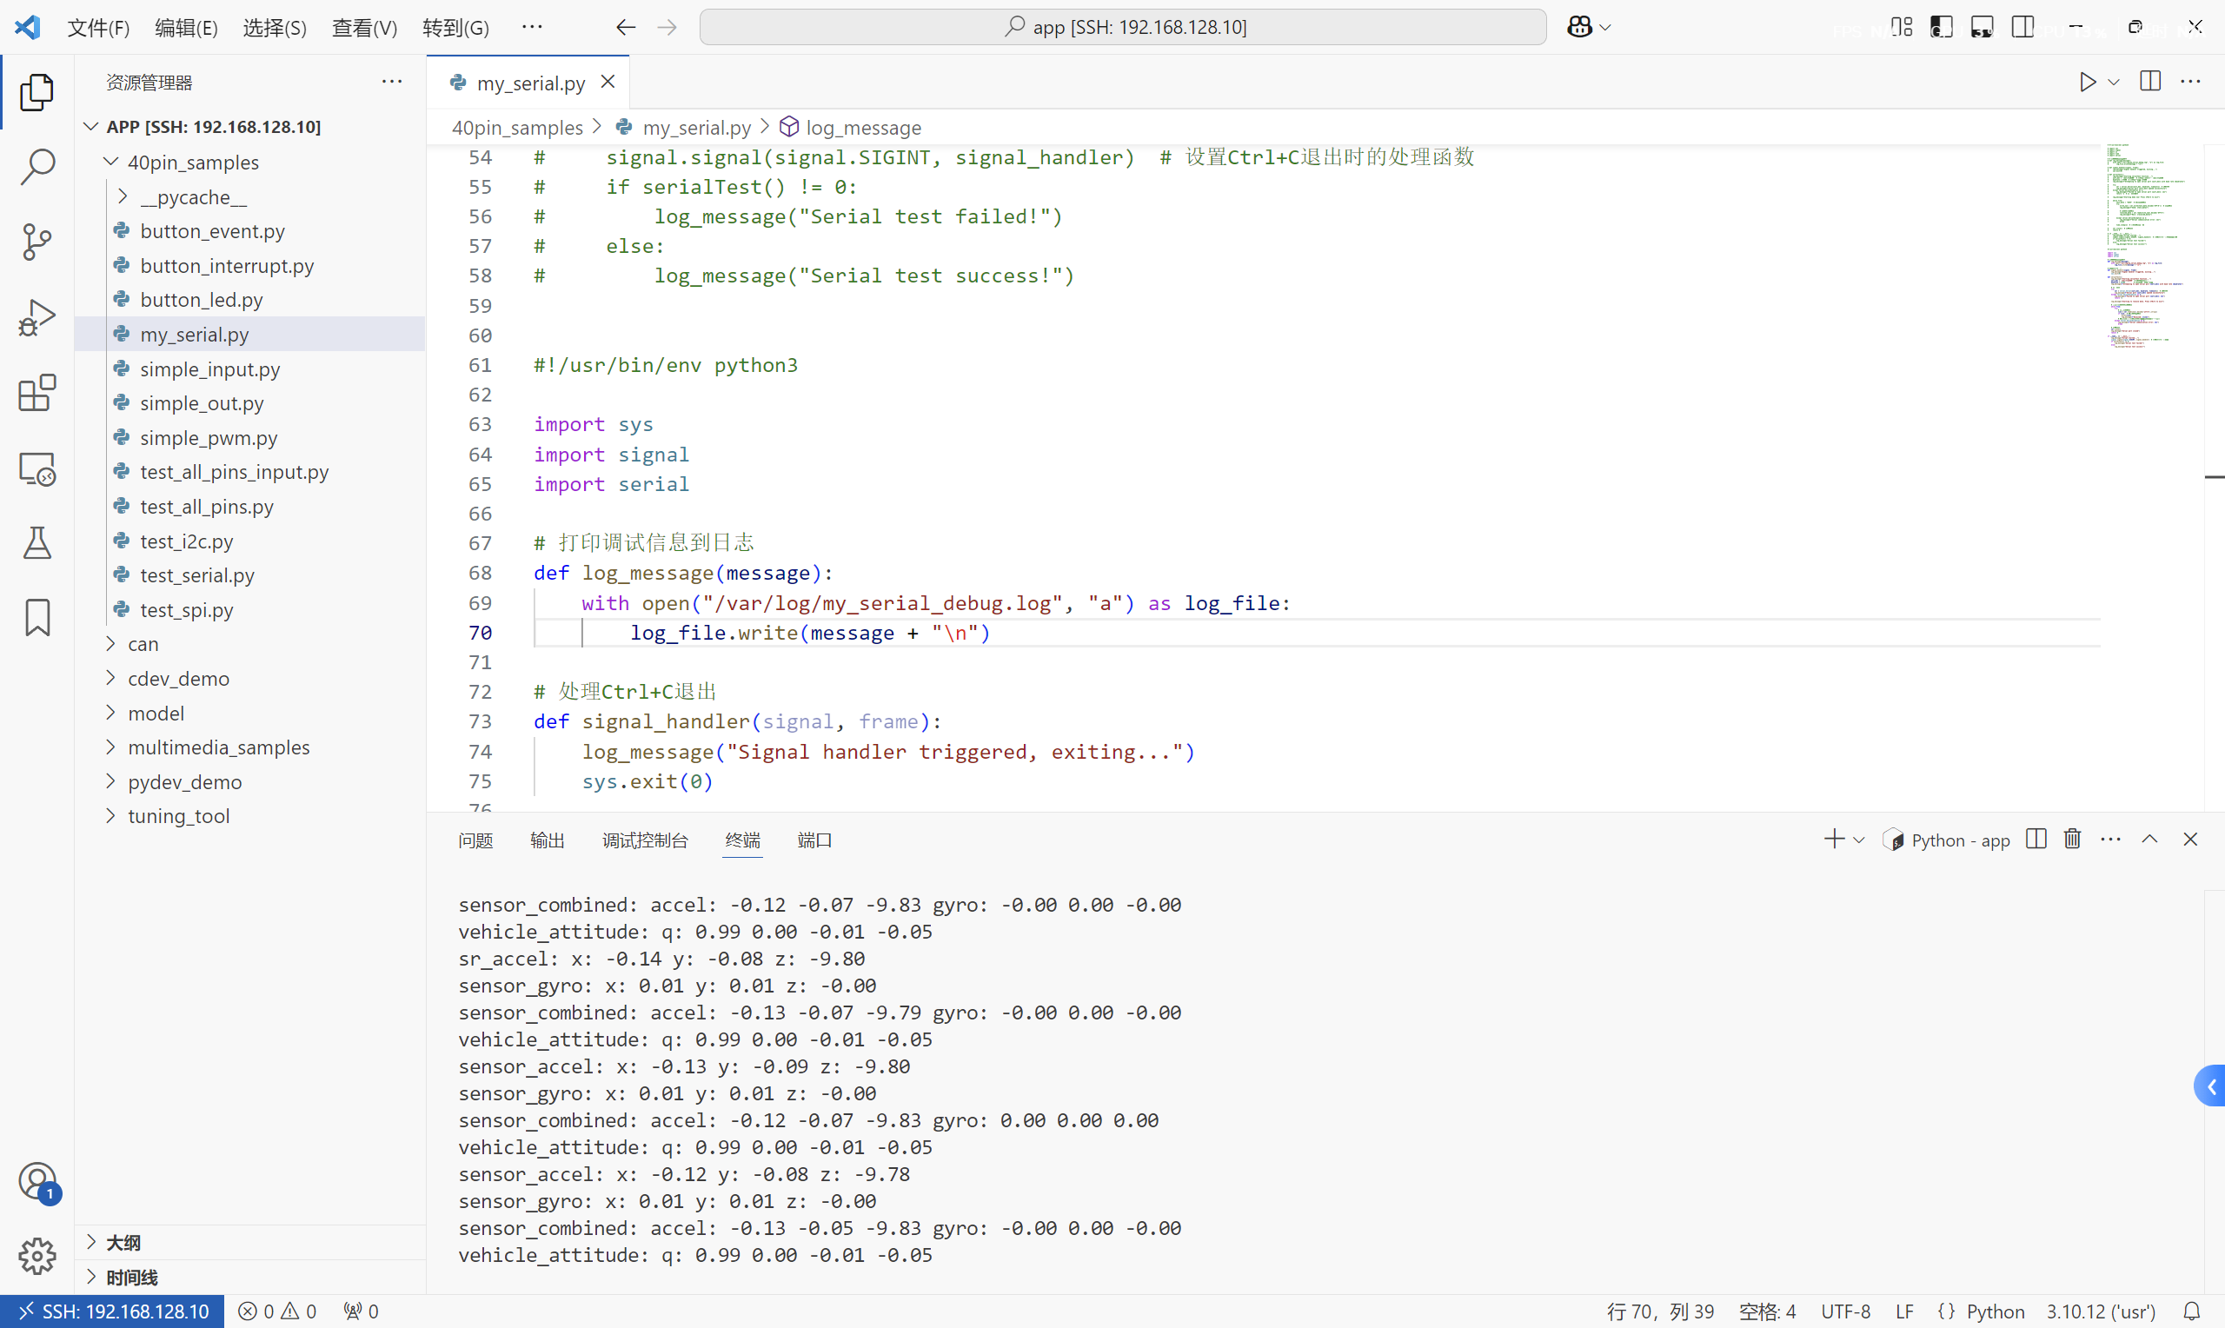2225x1328 pixels.
Task: Open test_serial.py in the explorer
Action: click(x=196, y=575)
